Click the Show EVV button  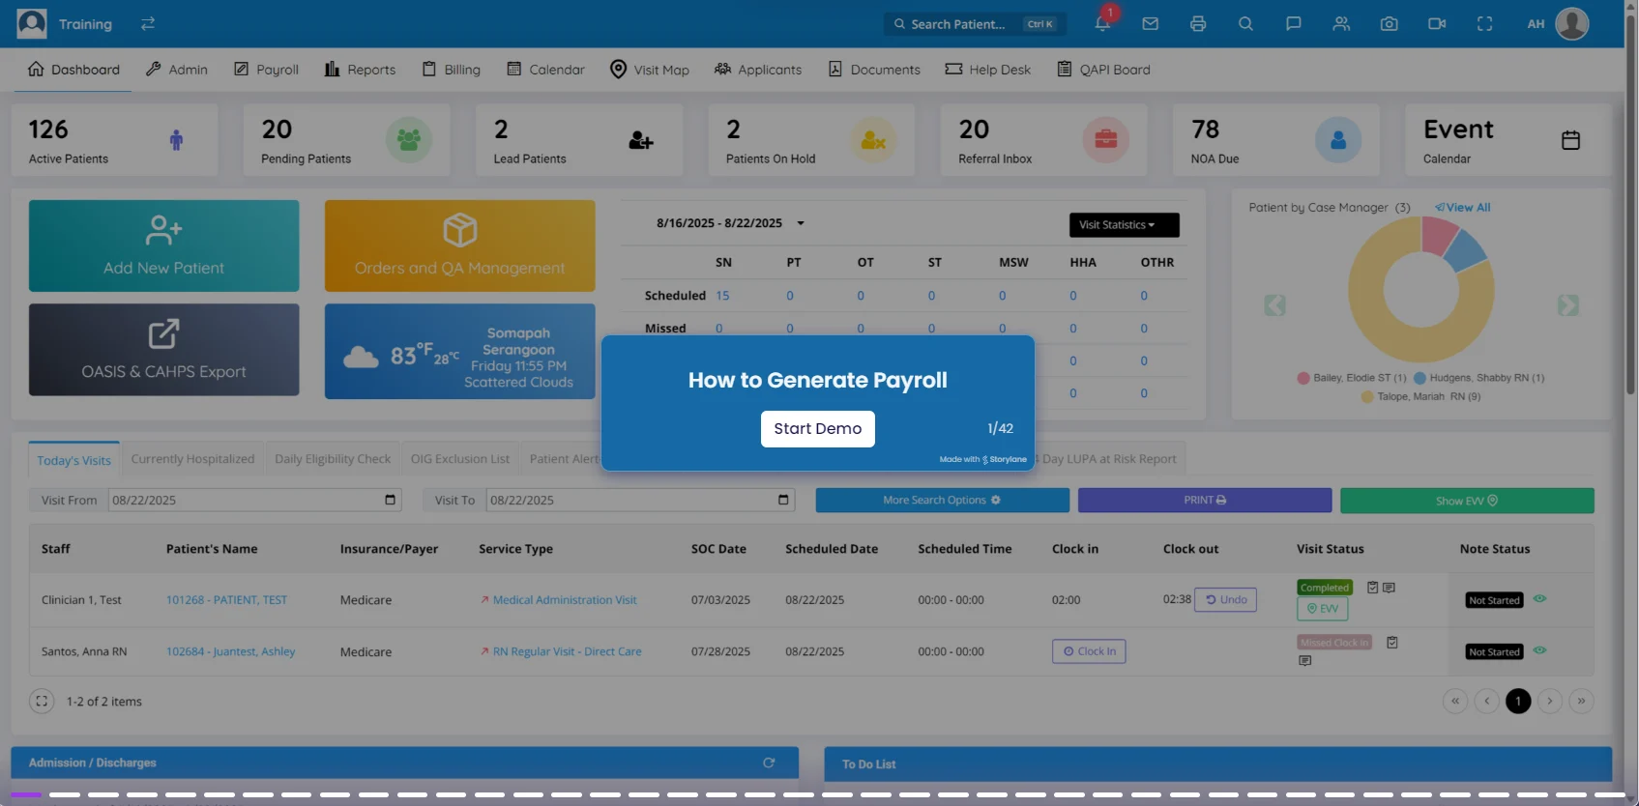click(x=1466, y=501)
